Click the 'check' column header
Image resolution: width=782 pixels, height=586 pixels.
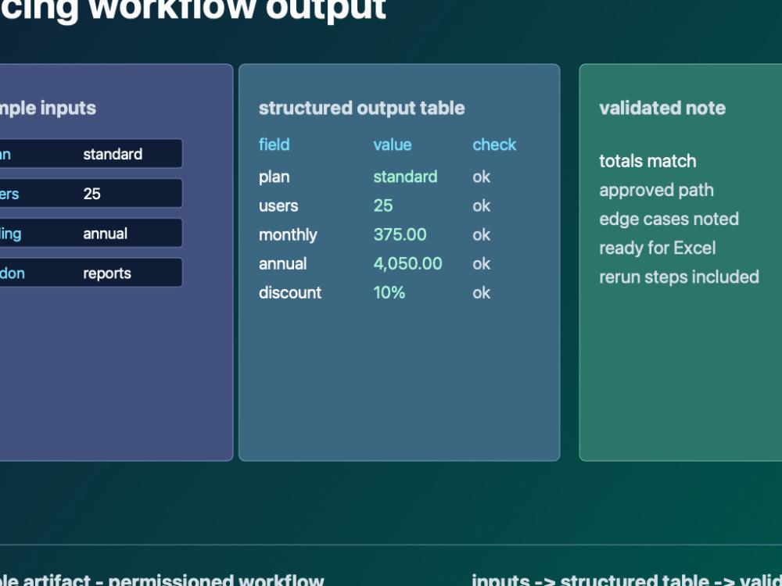click(494, 145)
